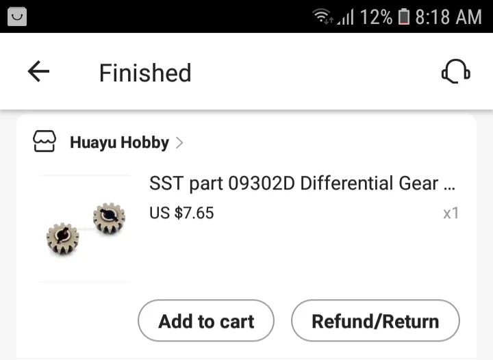Tap the x1 quantity label
The image size is (493, 360).
click(451, 214)
